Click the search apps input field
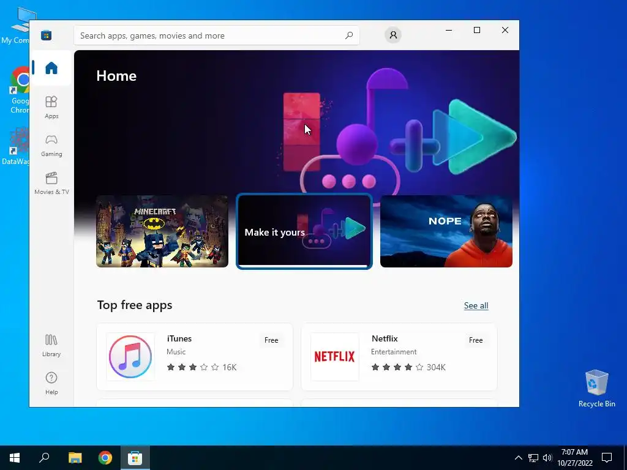 (x=216, y=35)
